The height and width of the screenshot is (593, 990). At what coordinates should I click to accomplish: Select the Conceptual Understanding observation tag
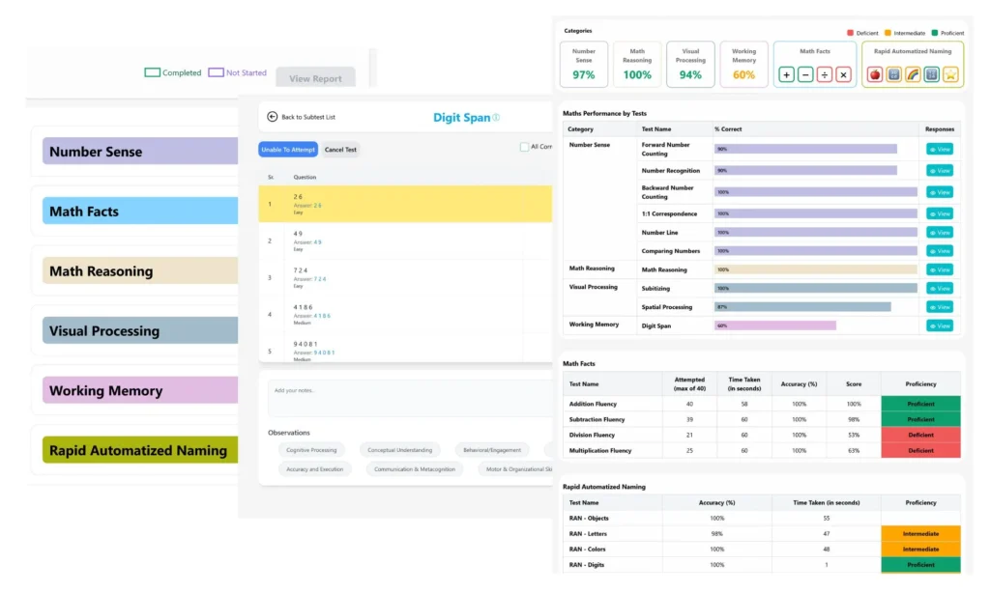[399, 450]
